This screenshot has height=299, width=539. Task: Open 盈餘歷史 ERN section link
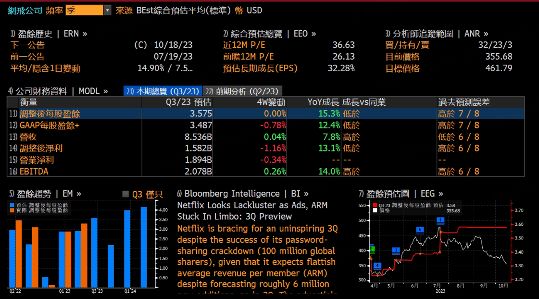(49, 34)
